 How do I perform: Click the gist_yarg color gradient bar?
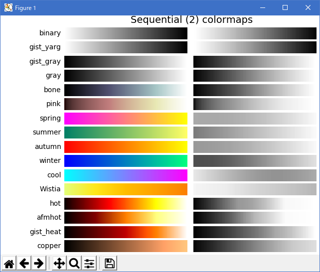pos(126,47)
